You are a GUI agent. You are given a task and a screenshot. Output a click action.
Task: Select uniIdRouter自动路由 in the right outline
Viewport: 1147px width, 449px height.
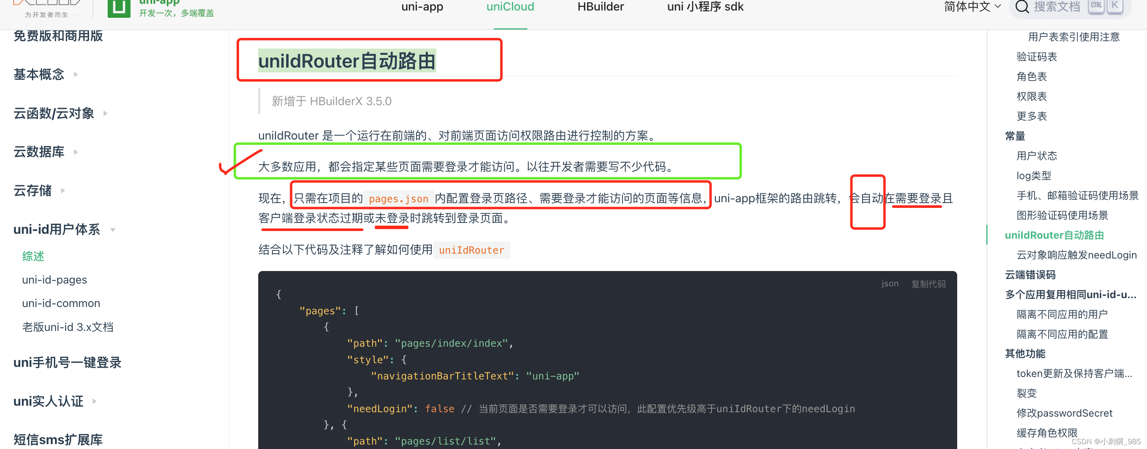pyautogui.click(x=1054, y=235)
